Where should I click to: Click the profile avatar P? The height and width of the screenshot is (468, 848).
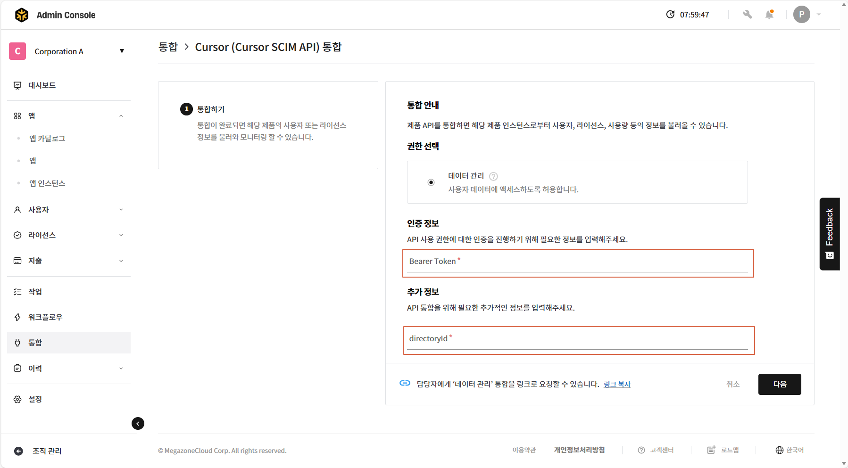tap(801, 15)
